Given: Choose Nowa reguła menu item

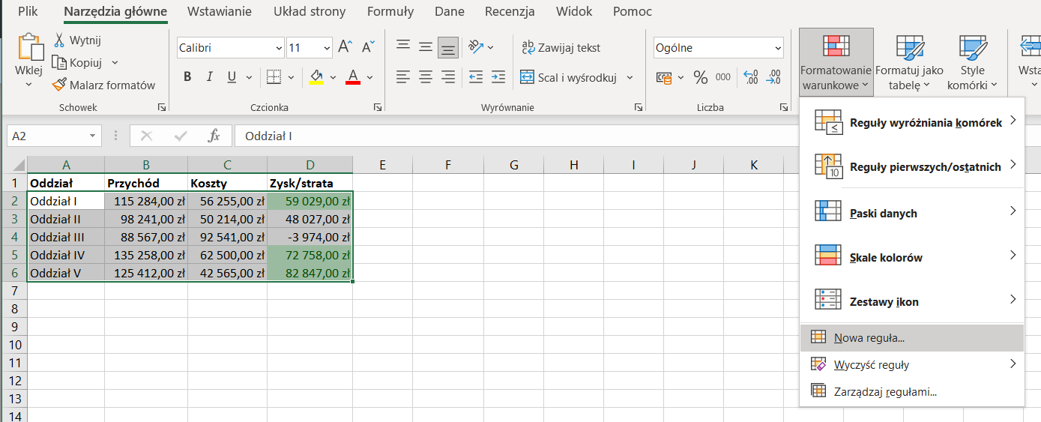Looking at the screenshot, I should tap(911, 338).
